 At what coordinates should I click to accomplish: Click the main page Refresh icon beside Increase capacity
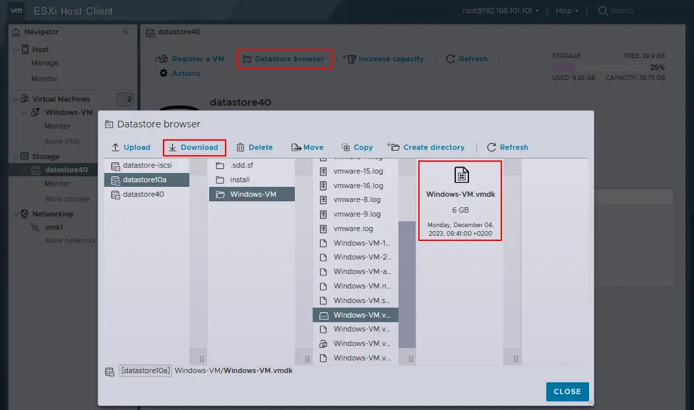[x=451, y=59]
